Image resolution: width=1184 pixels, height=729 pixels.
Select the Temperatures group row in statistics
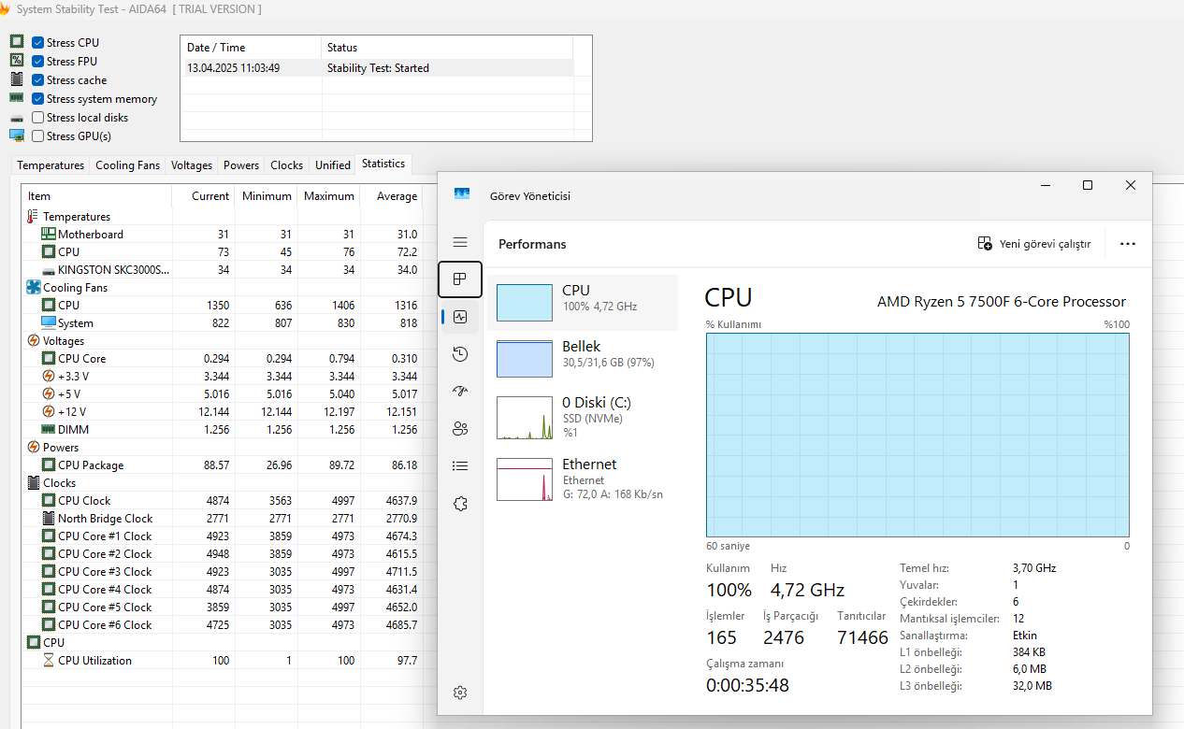coord(76,217)
